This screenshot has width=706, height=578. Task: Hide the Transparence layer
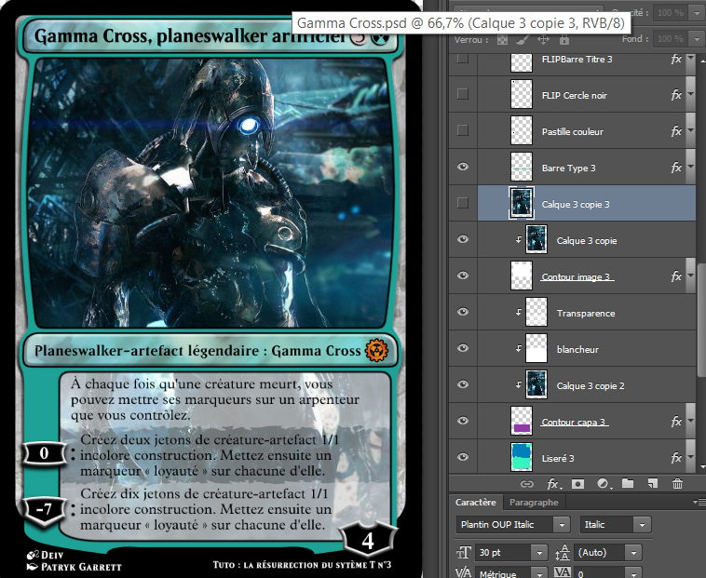pos(462,312)
